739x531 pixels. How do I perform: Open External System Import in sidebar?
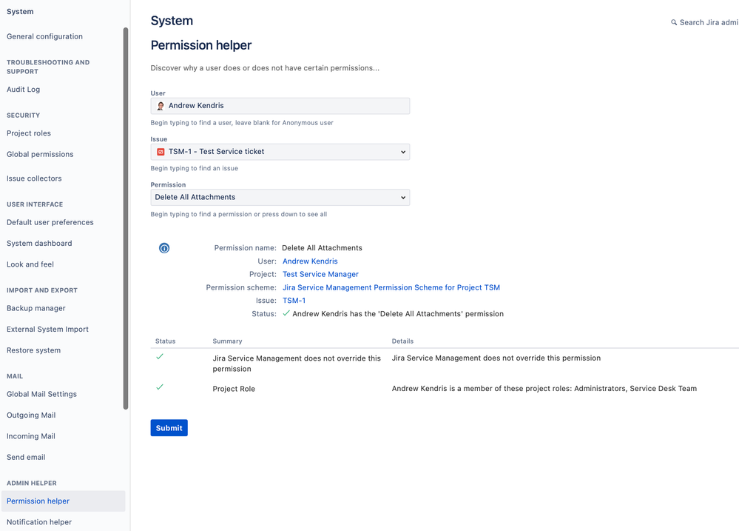47,330
